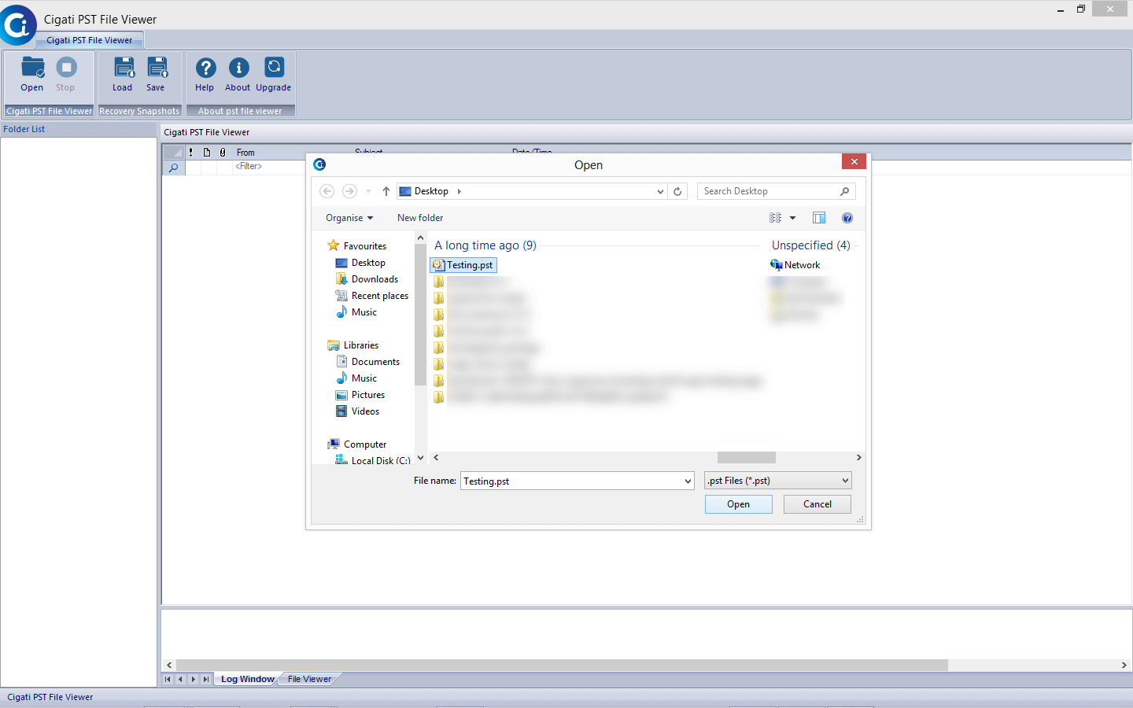This screenshot has height=708, width=1133.
Task: Cancel the Open dialog
Action: (x=817, y=504)
